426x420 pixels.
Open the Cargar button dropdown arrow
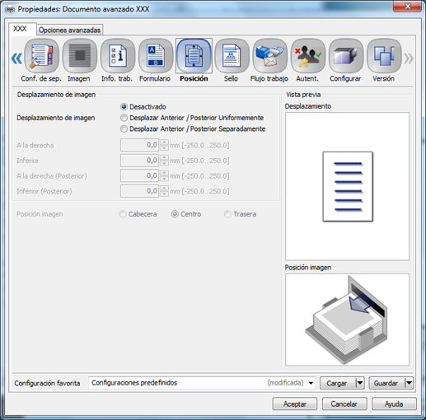pos(360,383)
